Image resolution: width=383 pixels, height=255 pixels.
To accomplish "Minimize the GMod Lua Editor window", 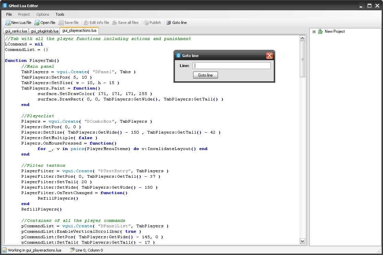I will click(x=361, y=5).
